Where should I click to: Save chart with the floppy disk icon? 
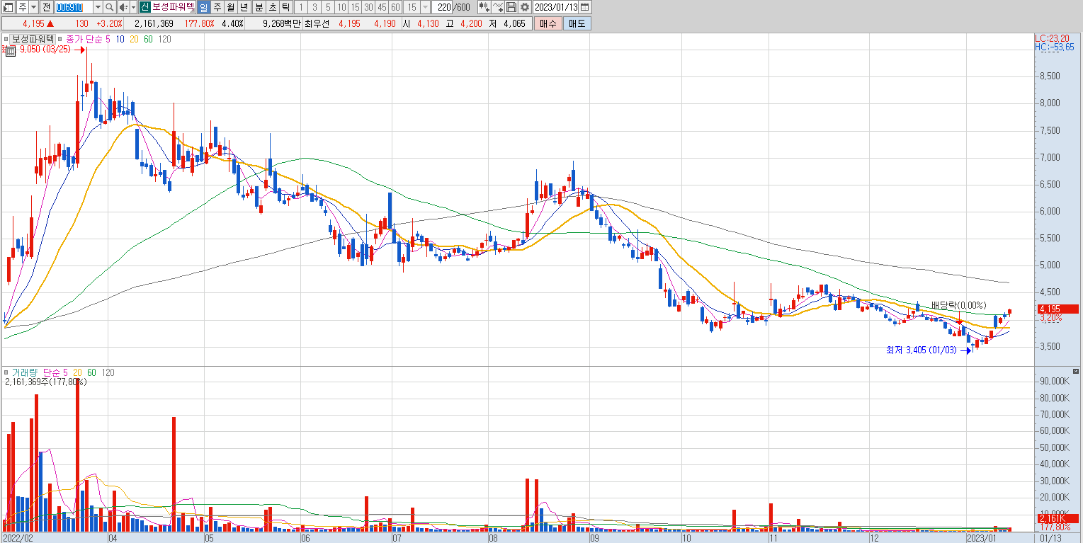click(x=511, y=7)
